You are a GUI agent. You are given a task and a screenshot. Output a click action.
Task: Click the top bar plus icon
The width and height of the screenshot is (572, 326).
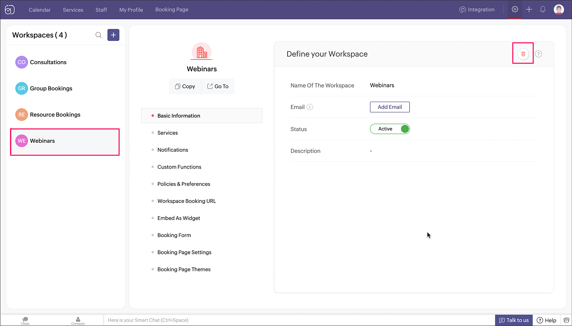point(529,9)
